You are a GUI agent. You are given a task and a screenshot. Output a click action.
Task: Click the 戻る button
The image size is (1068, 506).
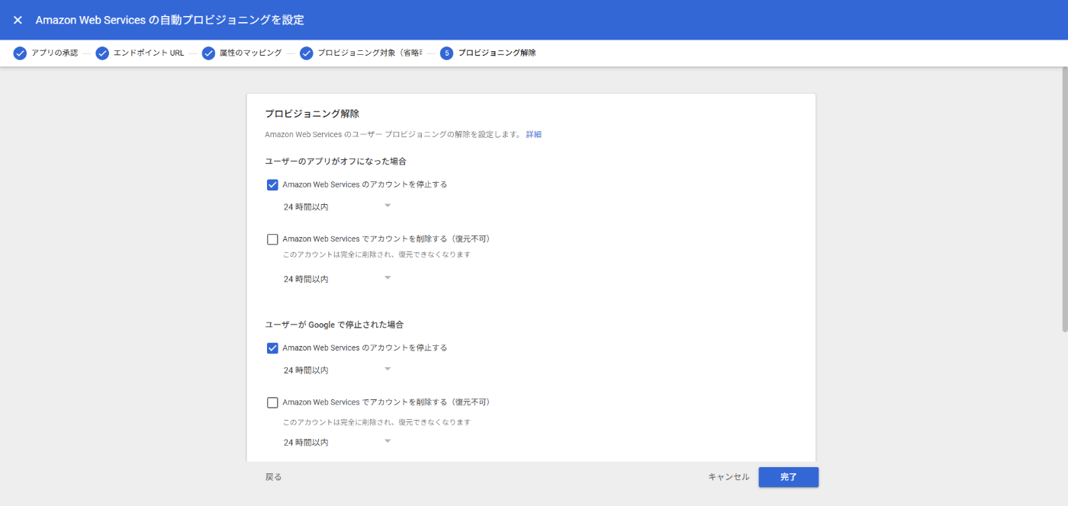click(273, 477)
